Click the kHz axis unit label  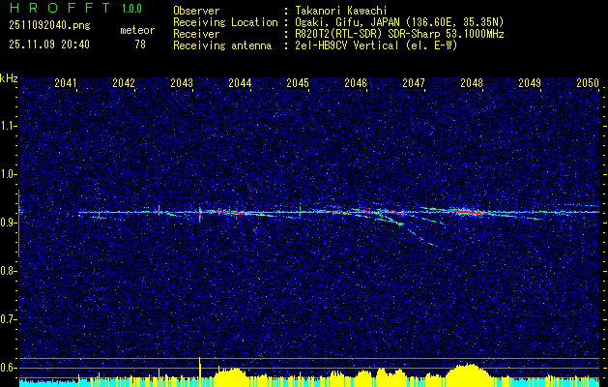(x=9, y=78)
